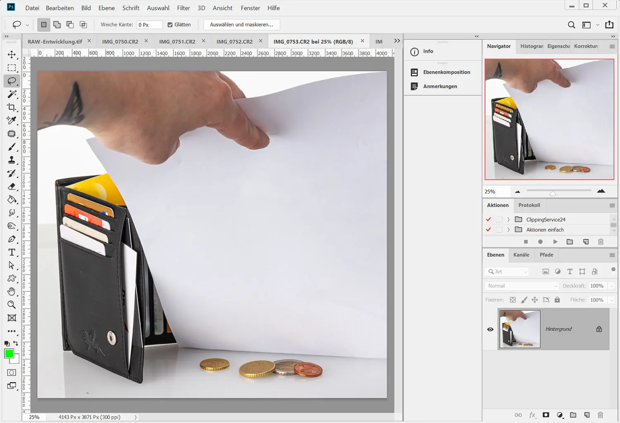Pick the Eyedropper tool

[x=12, y=120]
